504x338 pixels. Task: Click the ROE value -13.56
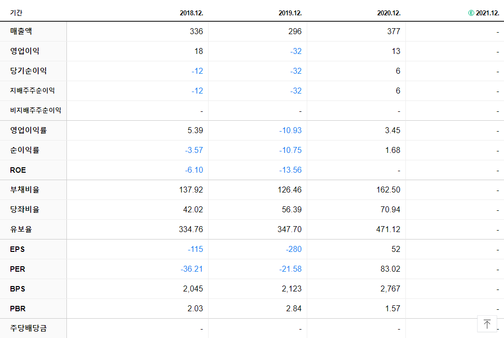(x=290, y=170)
